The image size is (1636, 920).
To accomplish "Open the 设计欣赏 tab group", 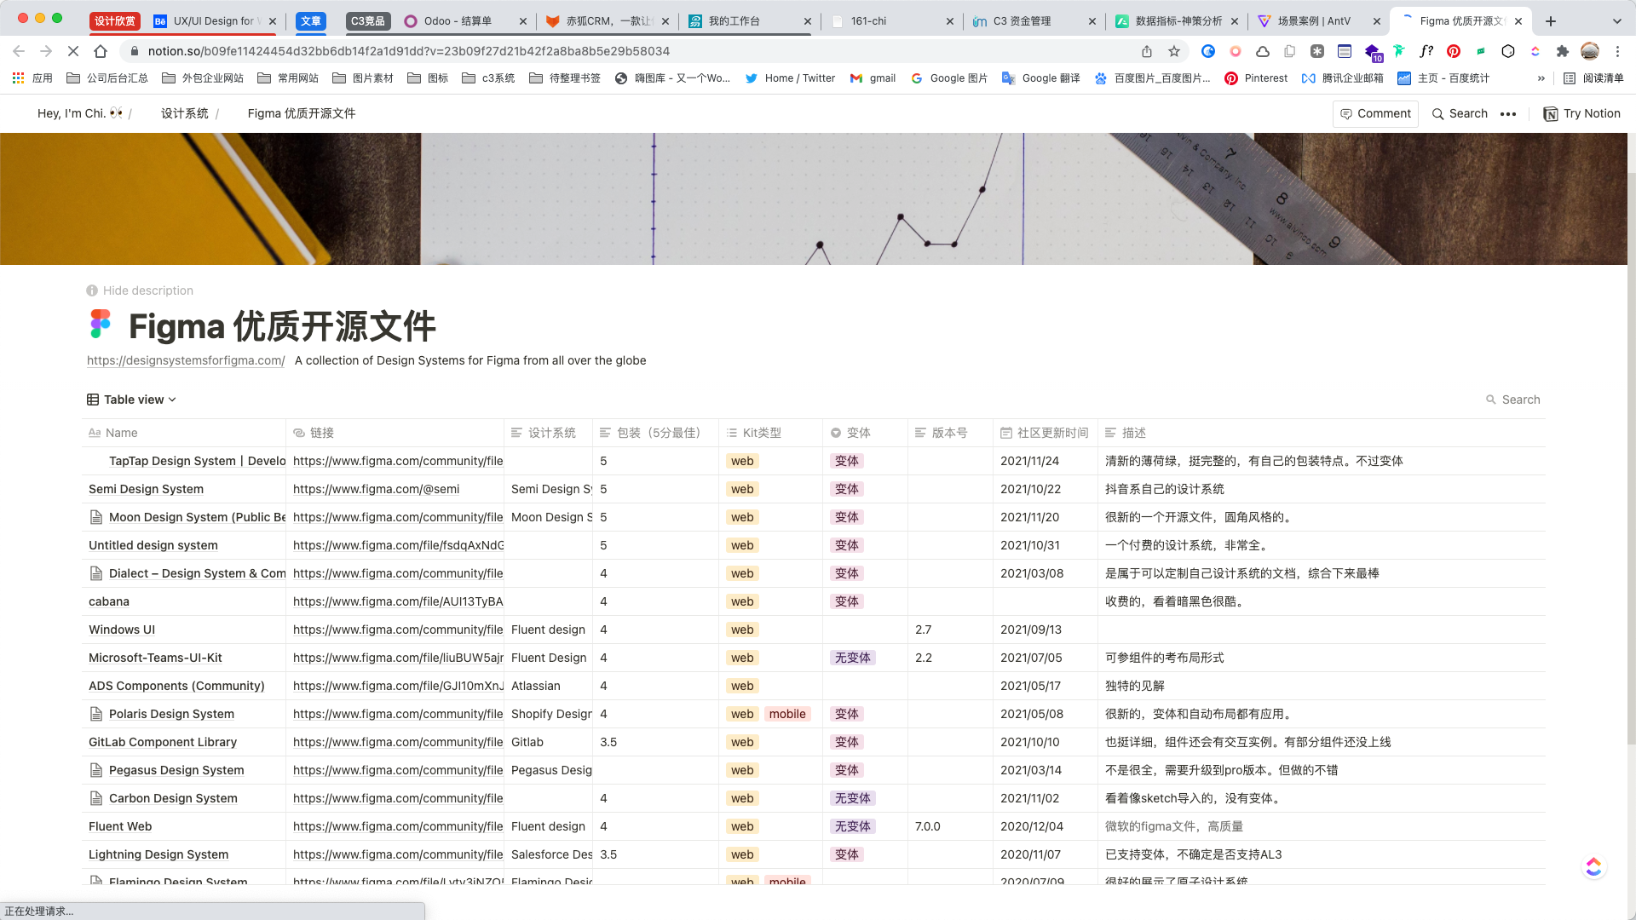I will tap(115, 21).
